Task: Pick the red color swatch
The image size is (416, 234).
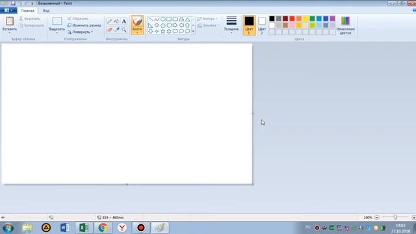Action: [292, 18]
